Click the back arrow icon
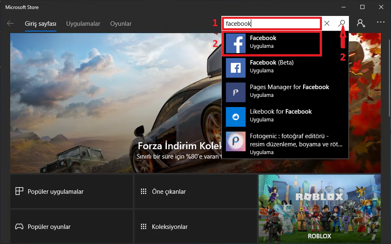The image size is (391, 244). [x=10, y=24]
